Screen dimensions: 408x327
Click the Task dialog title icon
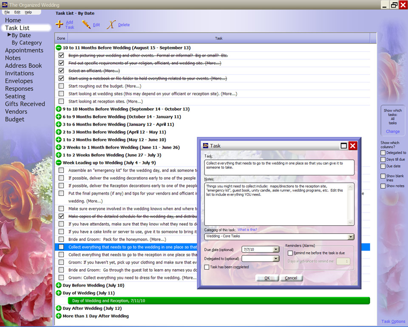tap(206, 146)
